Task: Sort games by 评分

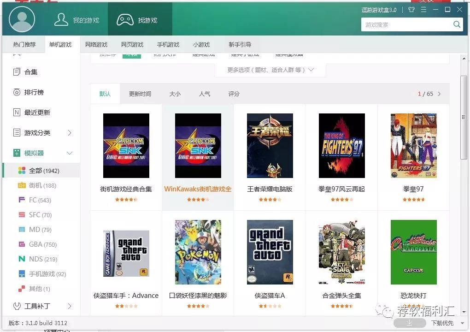Action: pyautogui.click(x=234, y=94)
